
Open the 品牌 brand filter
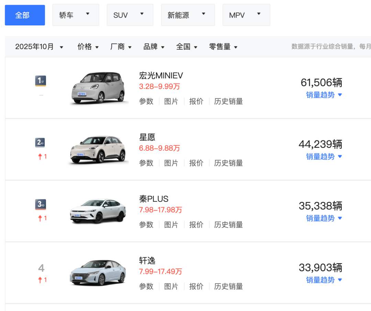[x=154, y=47]
